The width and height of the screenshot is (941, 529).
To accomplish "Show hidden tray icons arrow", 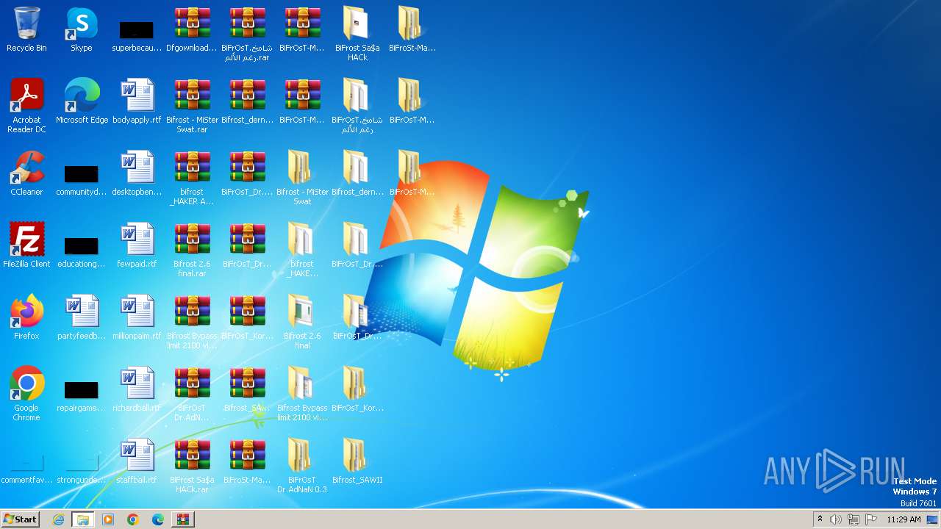I will 820,519.
